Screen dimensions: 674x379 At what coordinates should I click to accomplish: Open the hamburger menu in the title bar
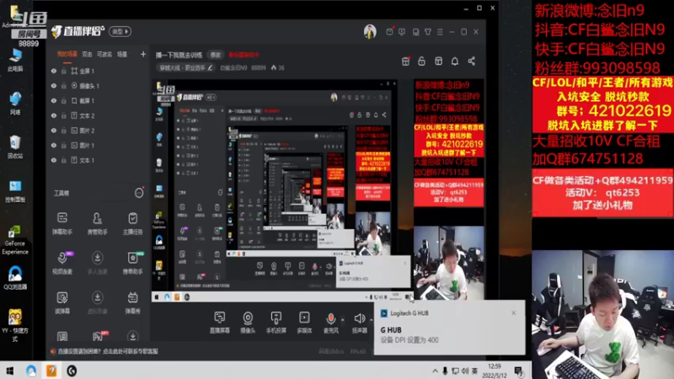click(x=439, y=32)
